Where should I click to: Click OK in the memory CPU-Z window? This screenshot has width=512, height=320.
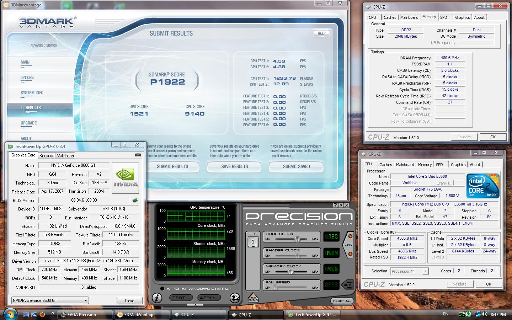(x=493, y=137)
